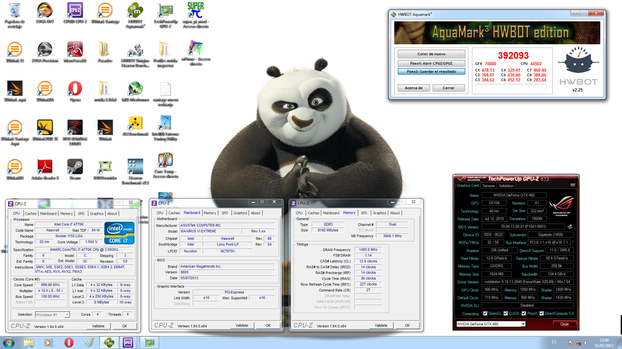Launch Intel Extreme Tuning Utility shortcut

[166, 128]
